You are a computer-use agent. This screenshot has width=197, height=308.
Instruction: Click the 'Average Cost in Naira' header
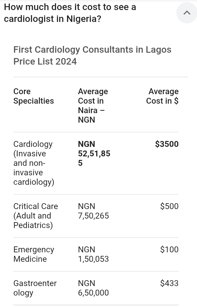(93, 105)
